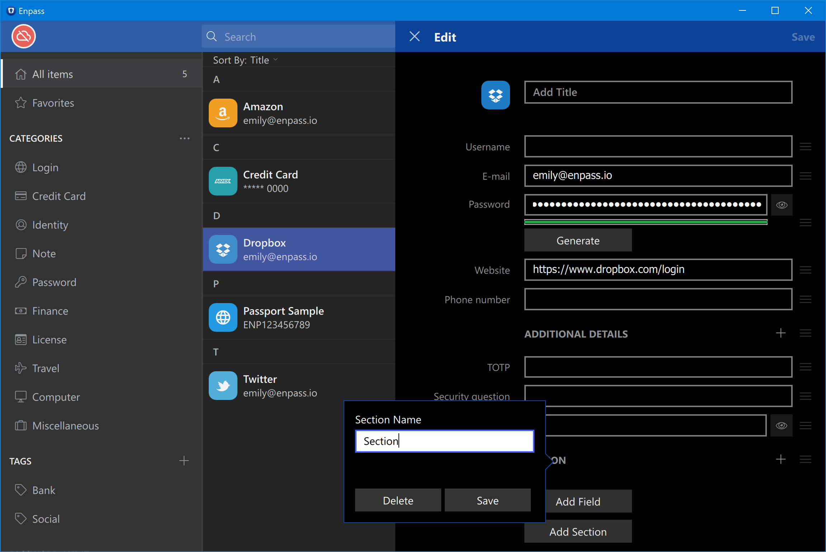
Task: Click Save at top right of Edit
Action: (803, 37)
